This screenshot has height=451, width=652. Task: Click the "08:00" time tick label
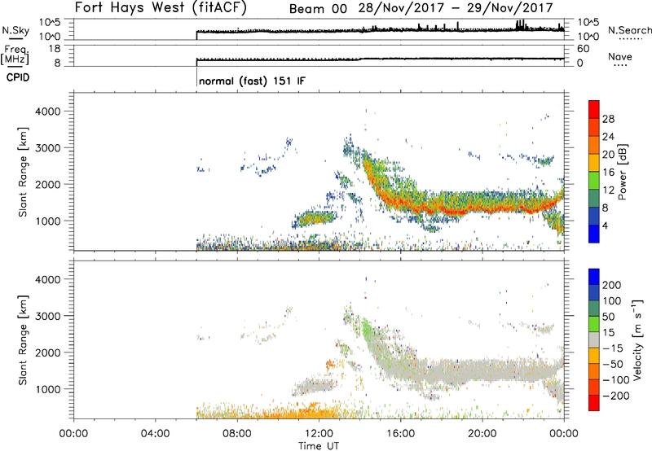pos(237,434)
